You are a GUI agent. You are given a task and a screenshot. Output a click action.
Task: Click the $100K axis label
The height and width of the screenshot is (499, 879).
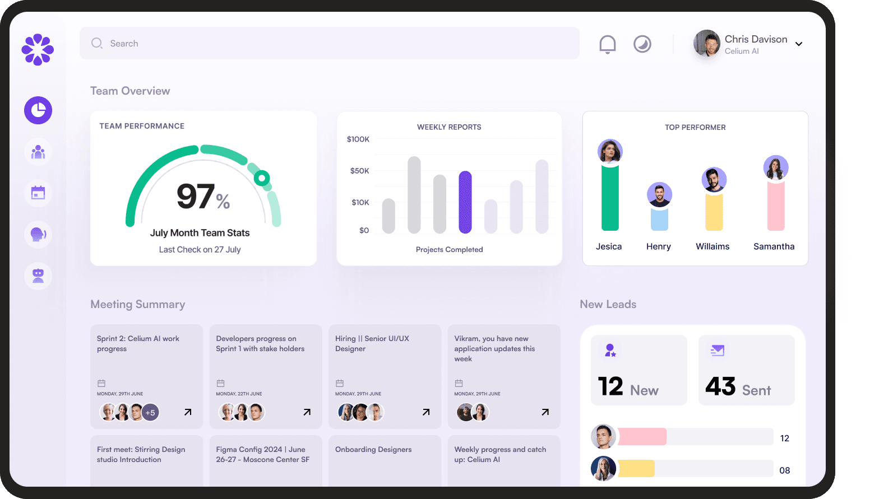[358, 139]
